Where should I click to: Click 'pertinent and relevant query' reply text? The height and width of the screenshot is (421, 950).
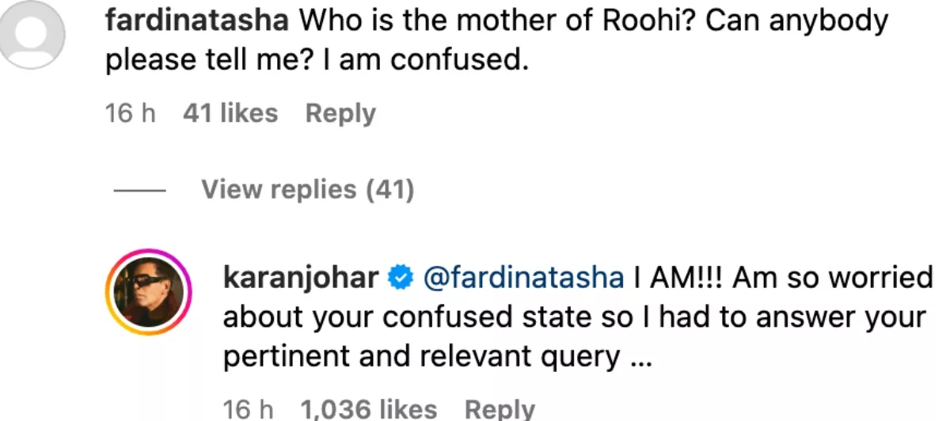[x=421, y=358]
